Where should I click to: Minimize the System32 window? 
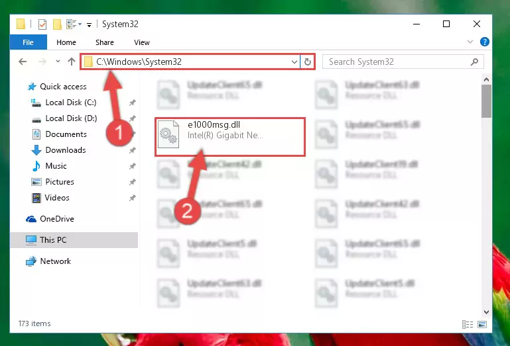pyautogui.click(x=416, y=24)
